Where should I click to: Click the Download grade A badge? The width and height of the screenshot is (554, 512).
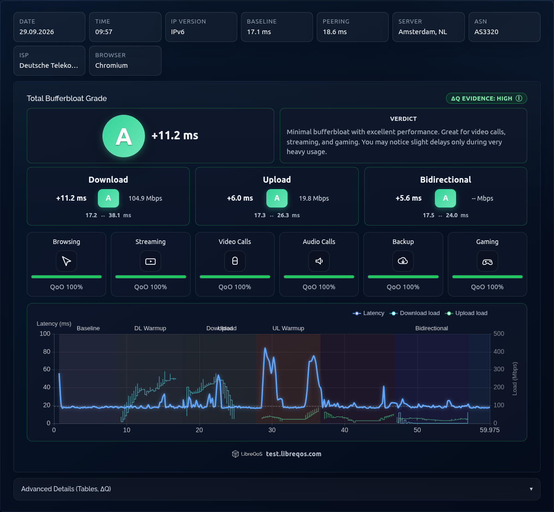[108, 198]
